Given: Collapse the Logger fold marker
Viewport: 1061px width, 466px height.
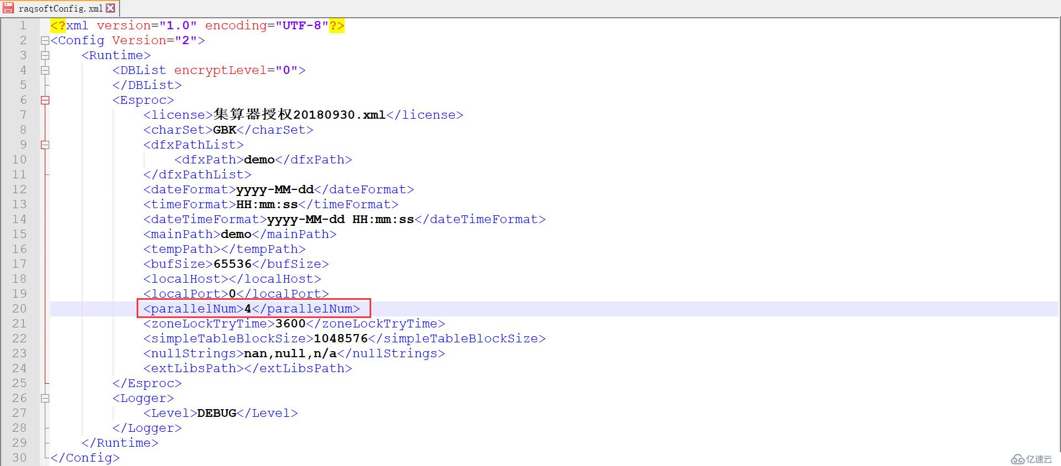Looking at the screenshot, I should point(45,398).
